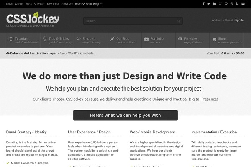This screenshot has width=251, height=167.
Task: Click the Sign In link
Action: click(x=239, y=20)
